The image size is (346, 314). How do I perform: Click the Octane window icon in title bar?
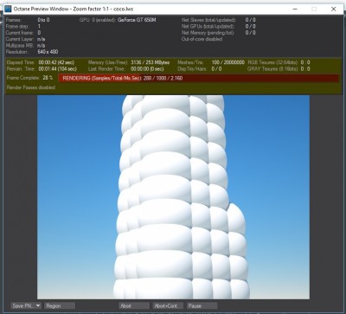pos(8,9)
